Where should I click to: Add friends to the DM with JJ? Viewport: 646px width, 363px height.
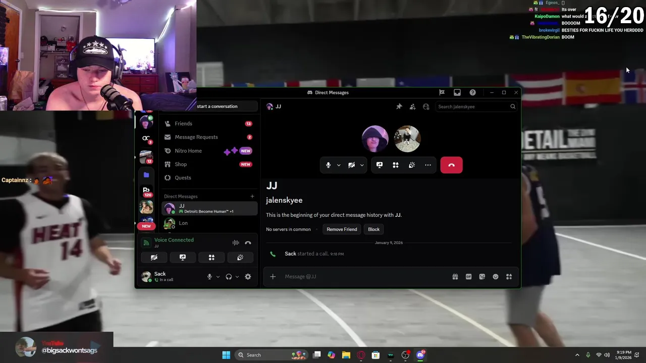click(x=412, y=106)
